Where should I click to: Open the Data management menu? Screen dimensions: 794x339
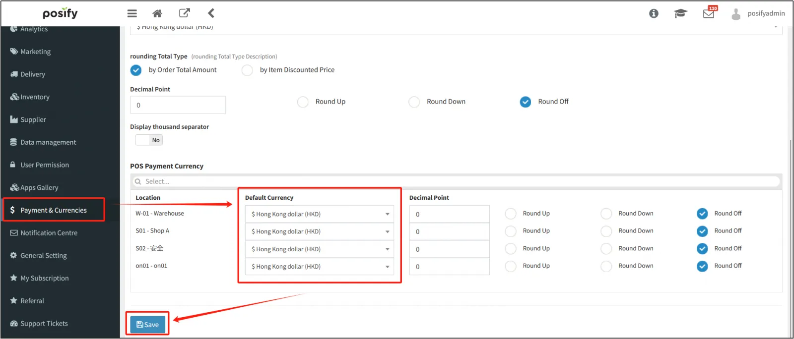click(48, 142)
